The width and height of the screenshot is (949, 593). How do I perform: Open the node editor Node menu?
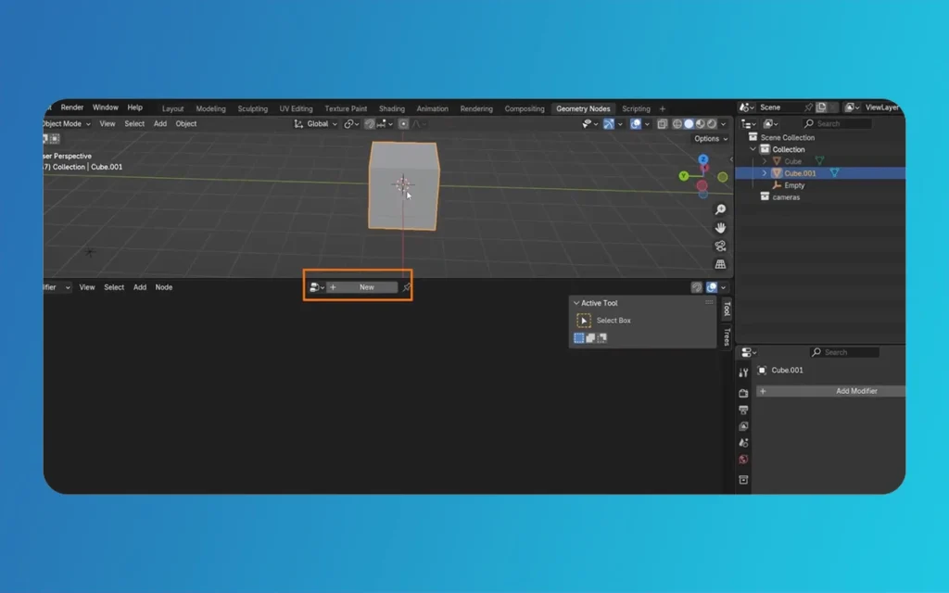click(x=163, y=287)
